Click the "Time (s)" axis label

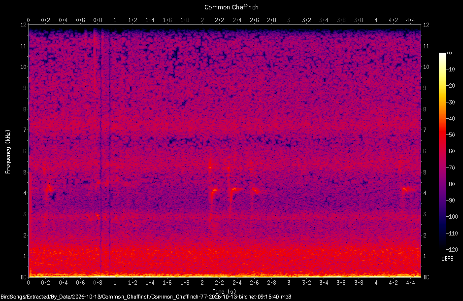coord(224,292)
